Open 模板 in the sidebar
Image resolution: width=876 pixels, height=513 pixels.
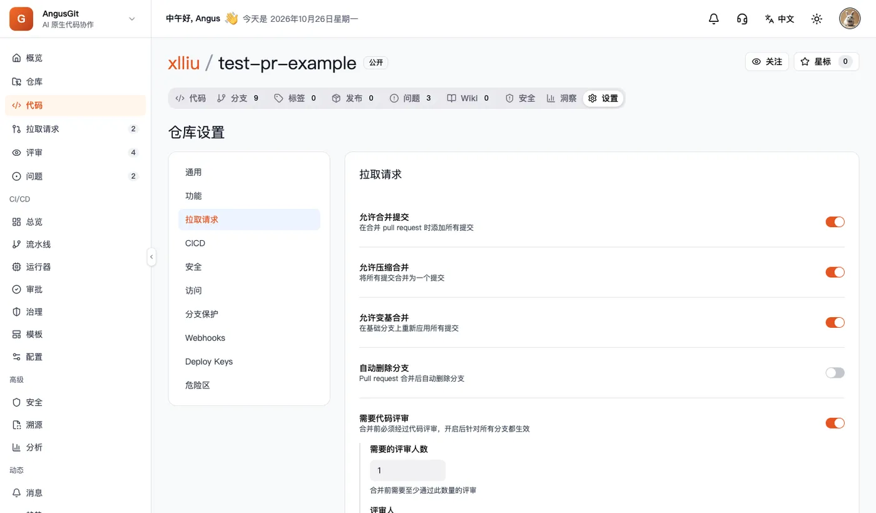click(x=75, y=335)
